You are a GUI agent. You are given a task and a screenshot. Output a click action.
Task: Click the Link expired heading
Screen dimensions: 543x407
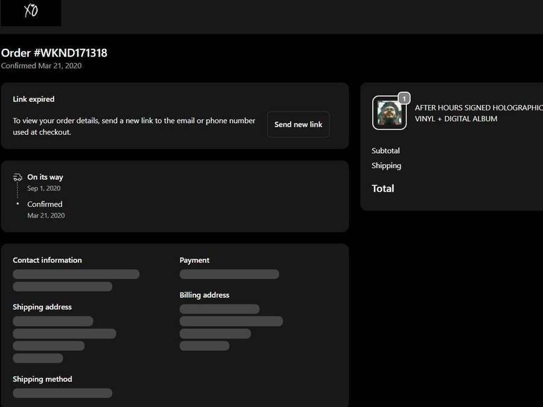34,99
